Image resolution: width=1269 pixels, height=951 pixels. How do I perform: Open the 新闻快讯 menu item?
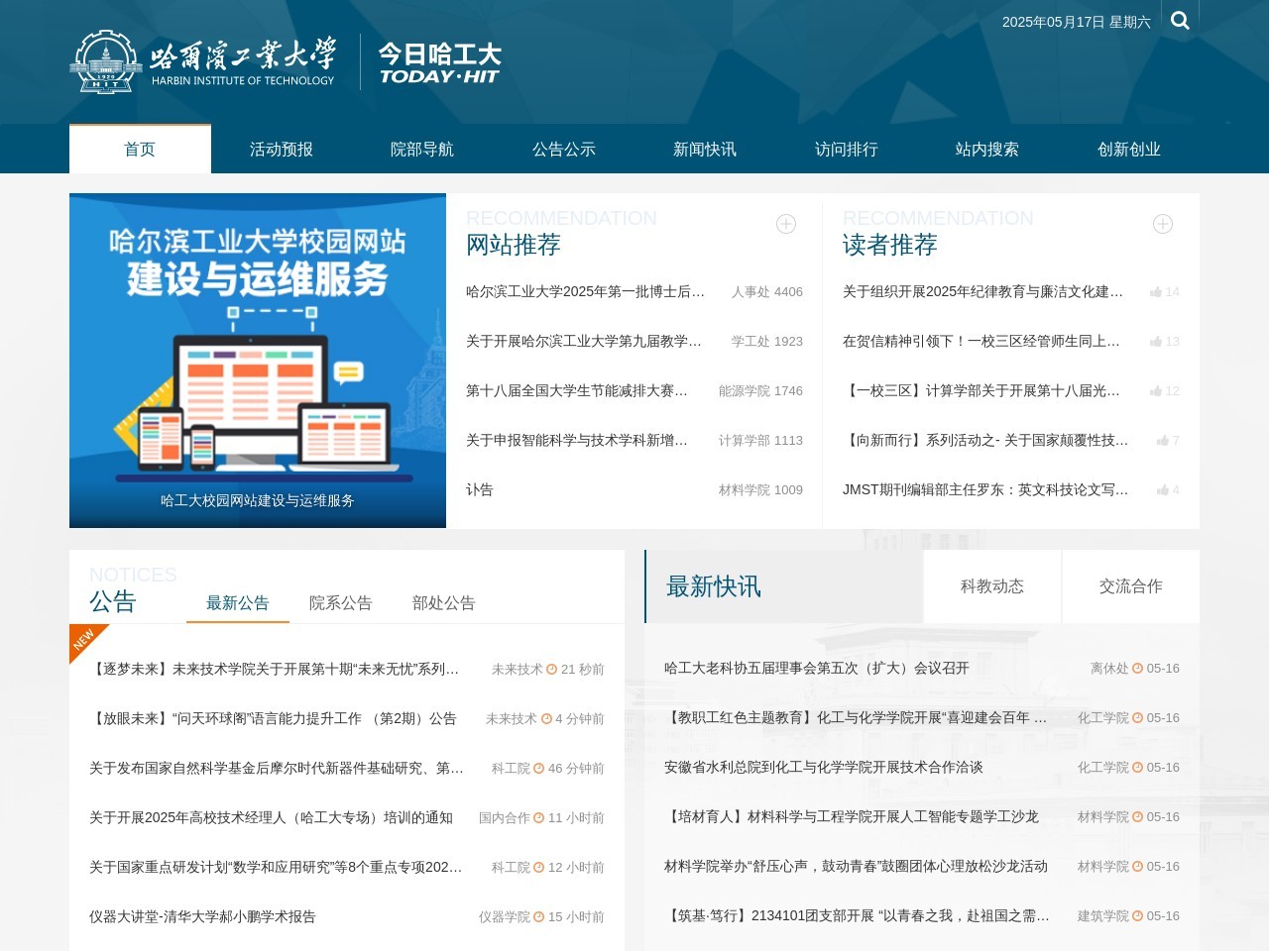pos(705,150)
